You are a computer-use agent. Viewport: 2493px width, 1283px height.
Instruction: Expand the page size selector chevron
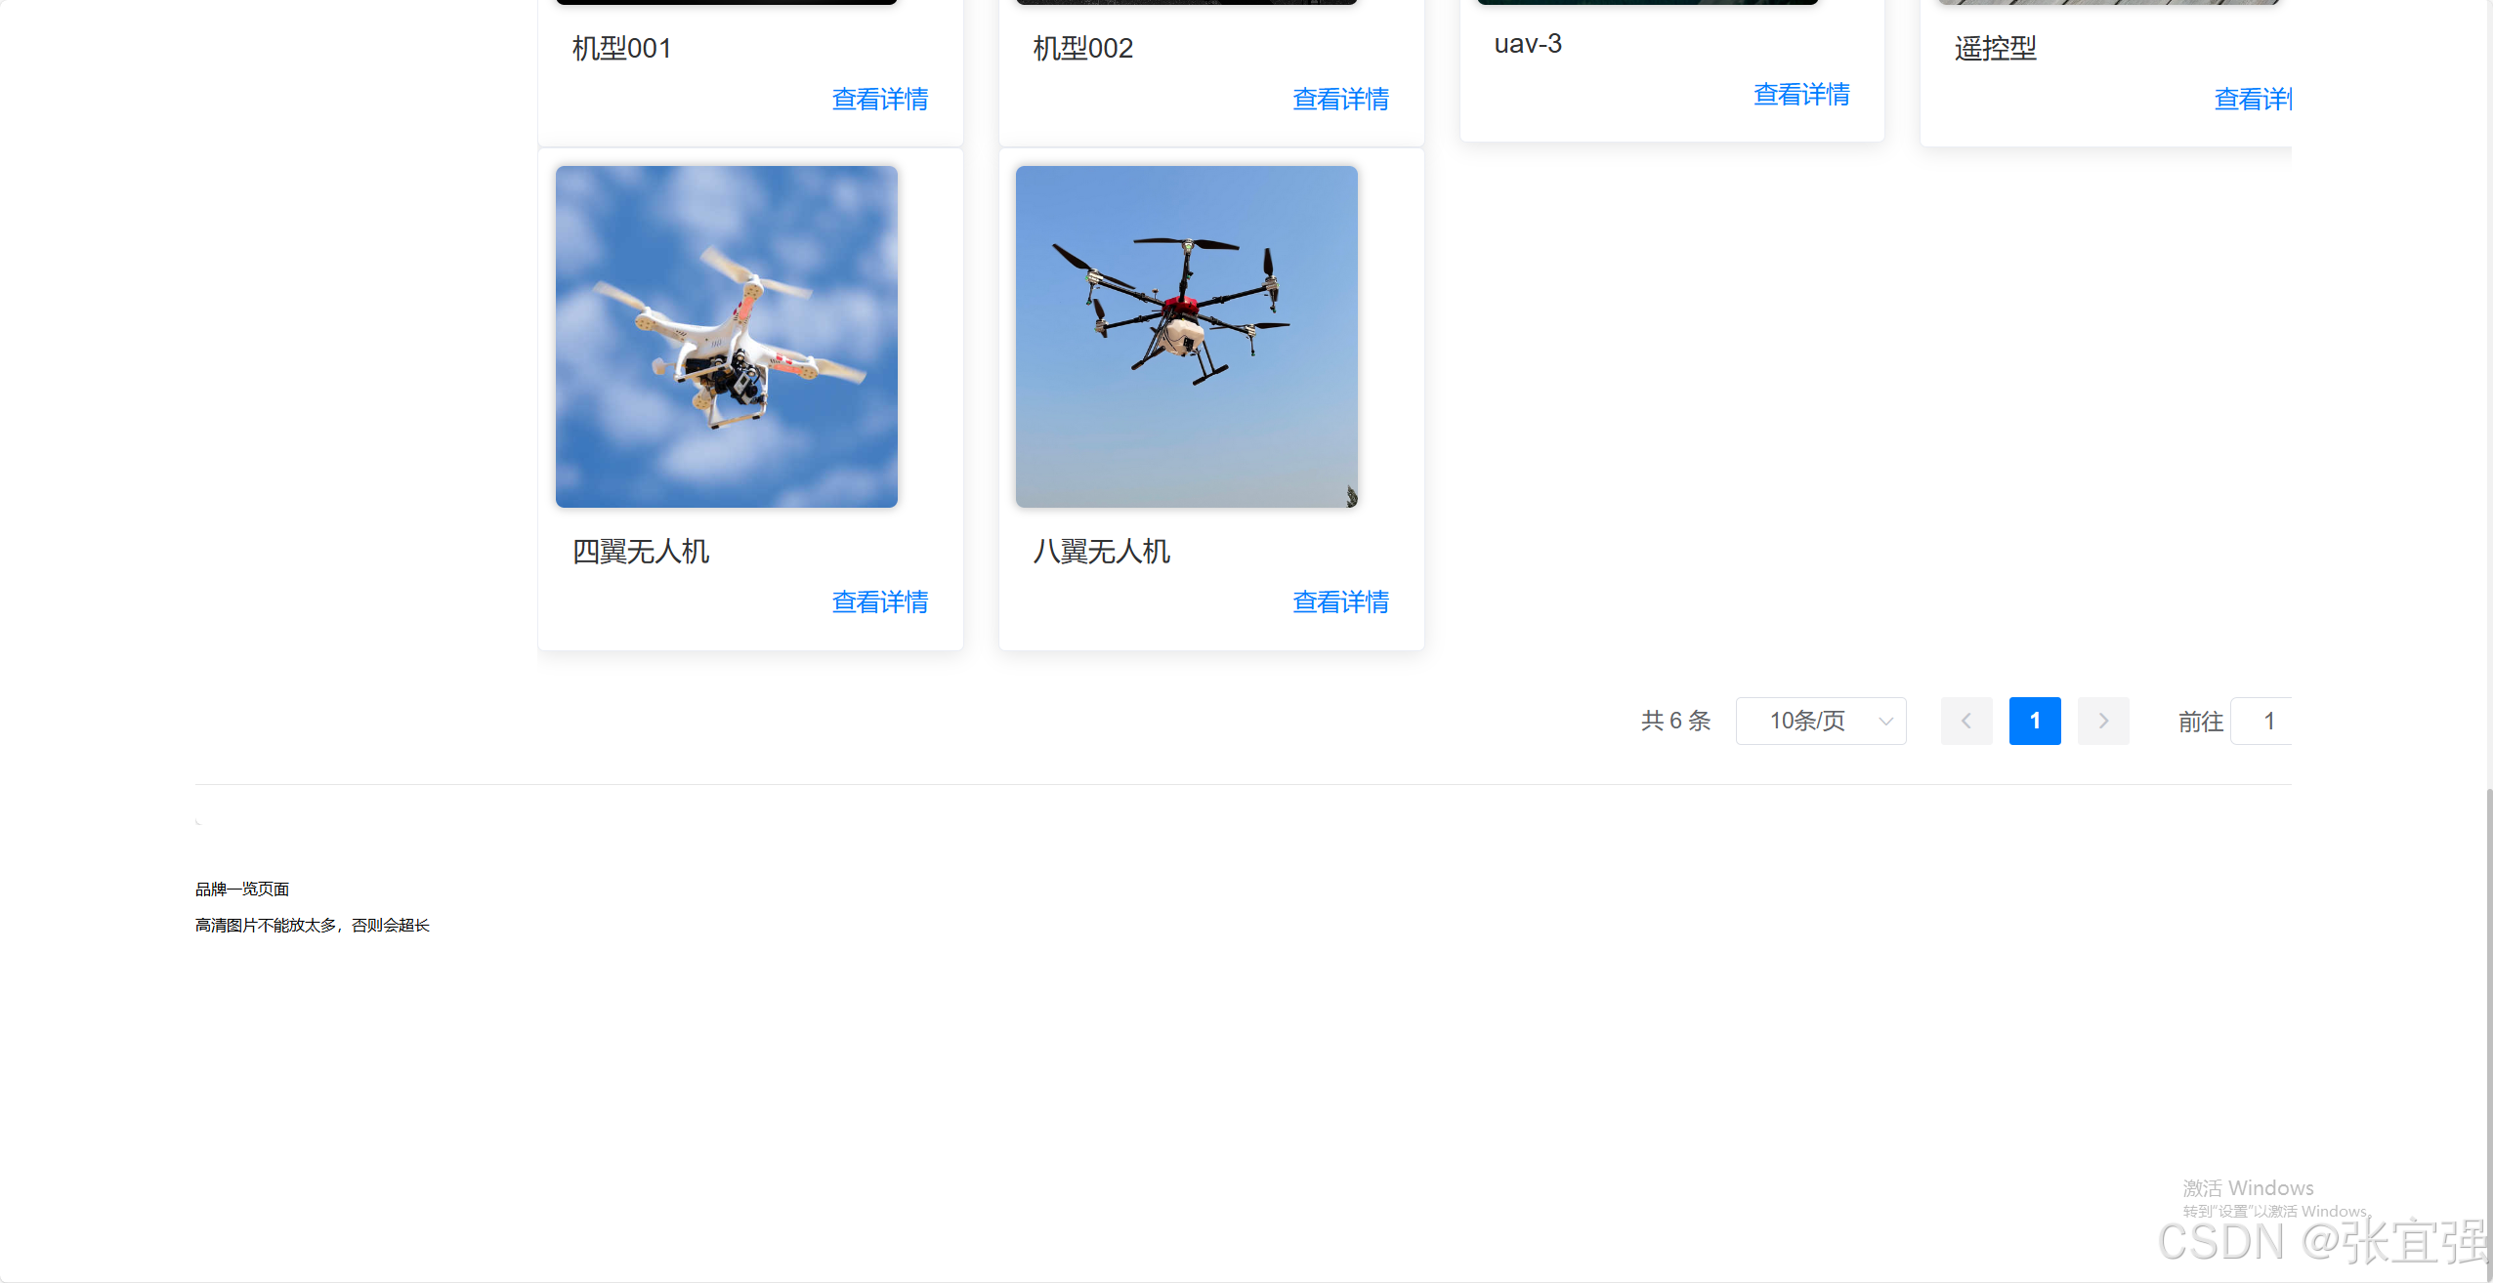[1885, 721]
